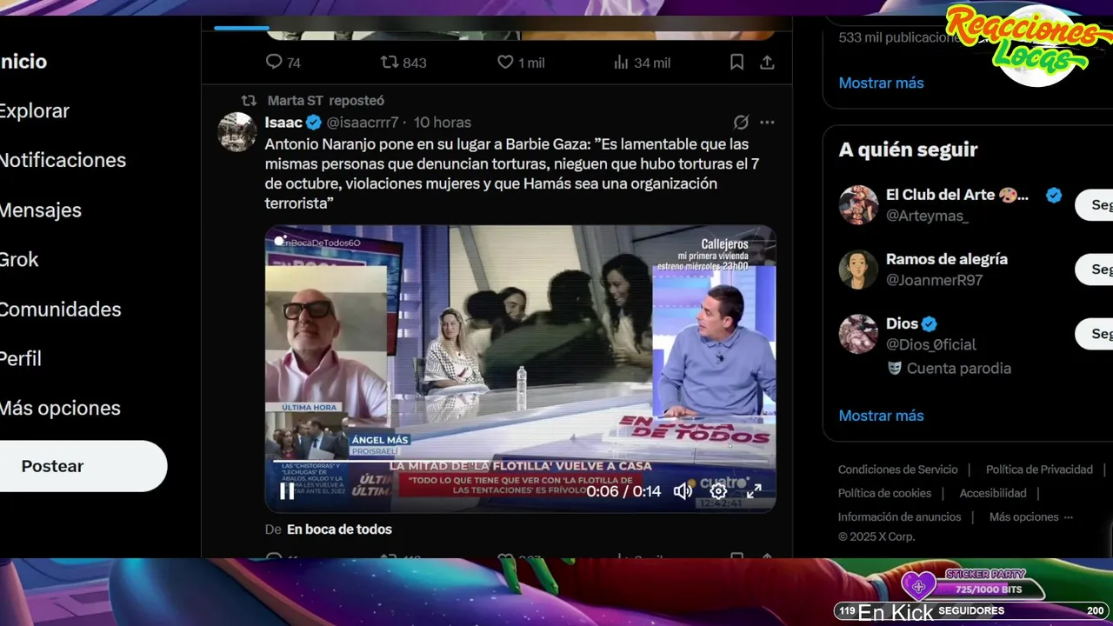Open Información de anuncios link
The height and width of the screenshot is (626, 1113).
[899, 516]
